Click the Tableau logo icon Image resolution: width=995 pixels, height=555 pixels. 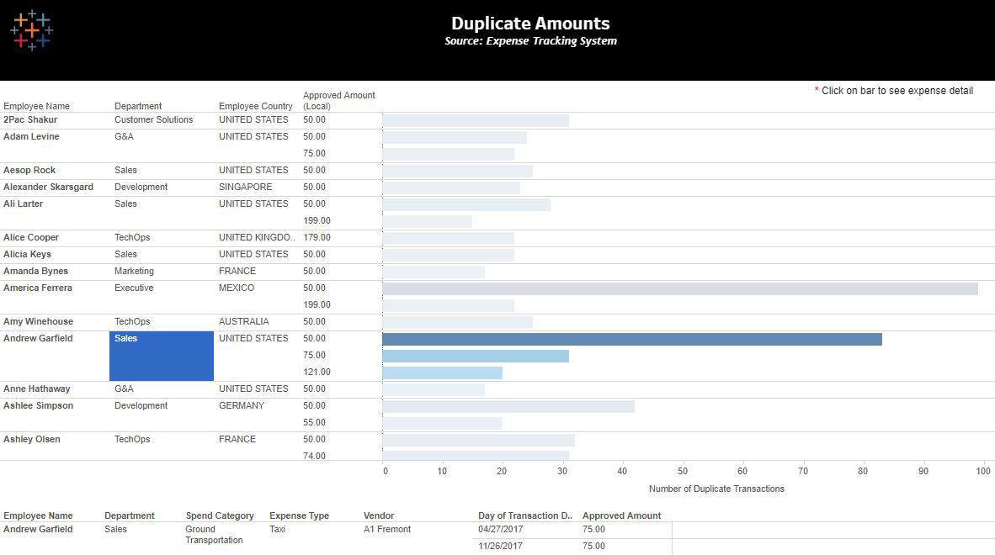coord(30,30)
